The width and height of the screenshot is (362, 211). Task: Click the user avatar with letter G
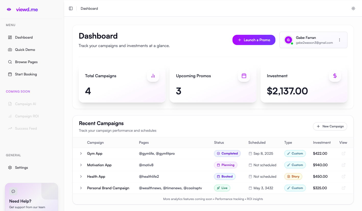coord(288,40)
